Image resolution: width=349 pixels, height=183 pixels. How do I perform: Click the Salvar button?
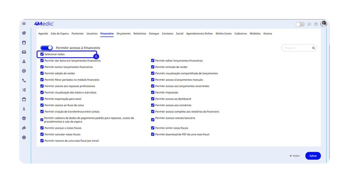click(313, 156)
